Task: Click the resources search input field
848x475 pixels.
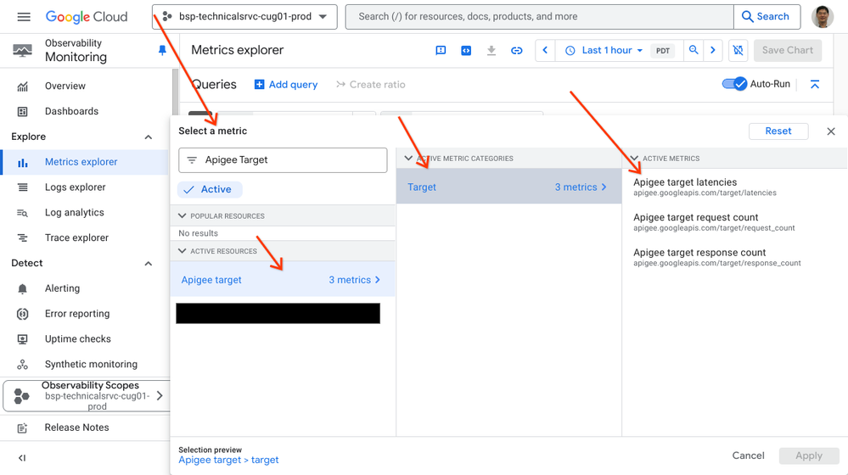Action: click(x=540, y=17)
